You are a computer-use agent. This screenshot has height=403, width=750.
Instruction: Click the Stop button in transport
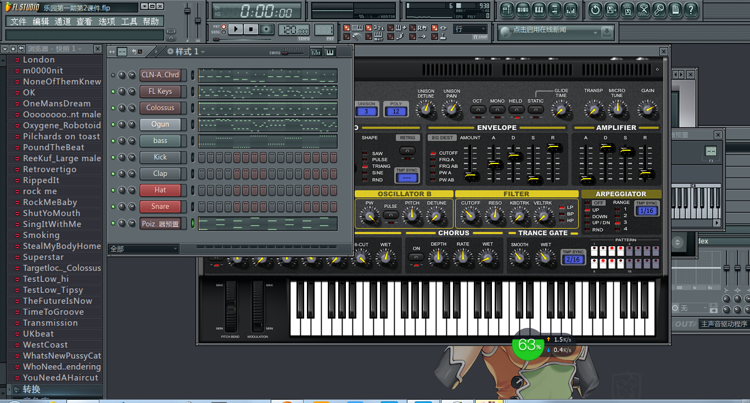(251, 29)
